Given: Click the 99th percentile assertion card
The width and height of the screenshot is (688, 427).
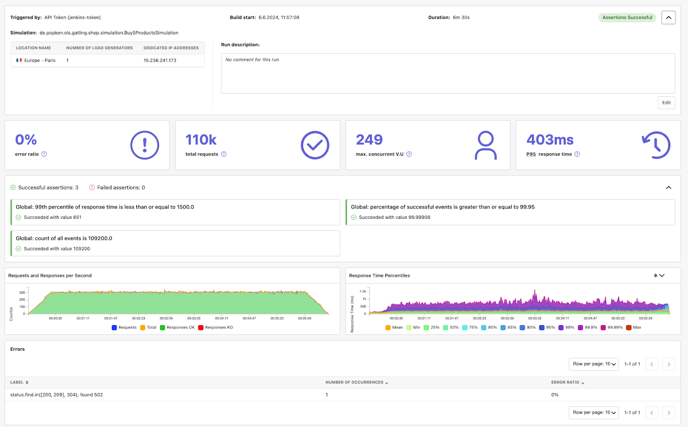Looking at the screenshot, I should coord(175,212).
